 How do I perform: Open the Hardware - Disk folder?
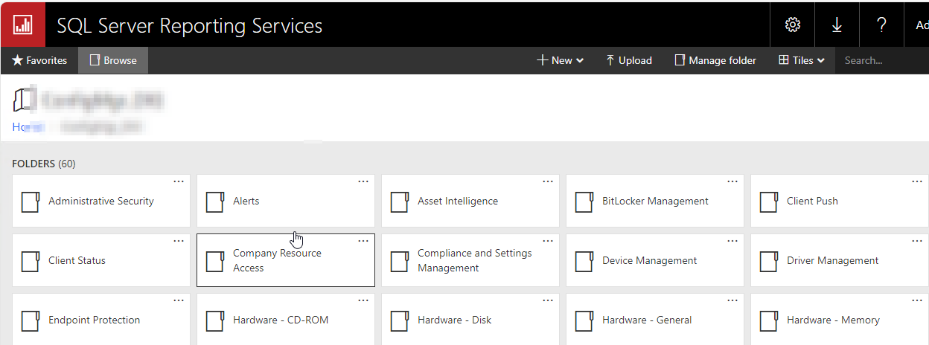[470, 320]
